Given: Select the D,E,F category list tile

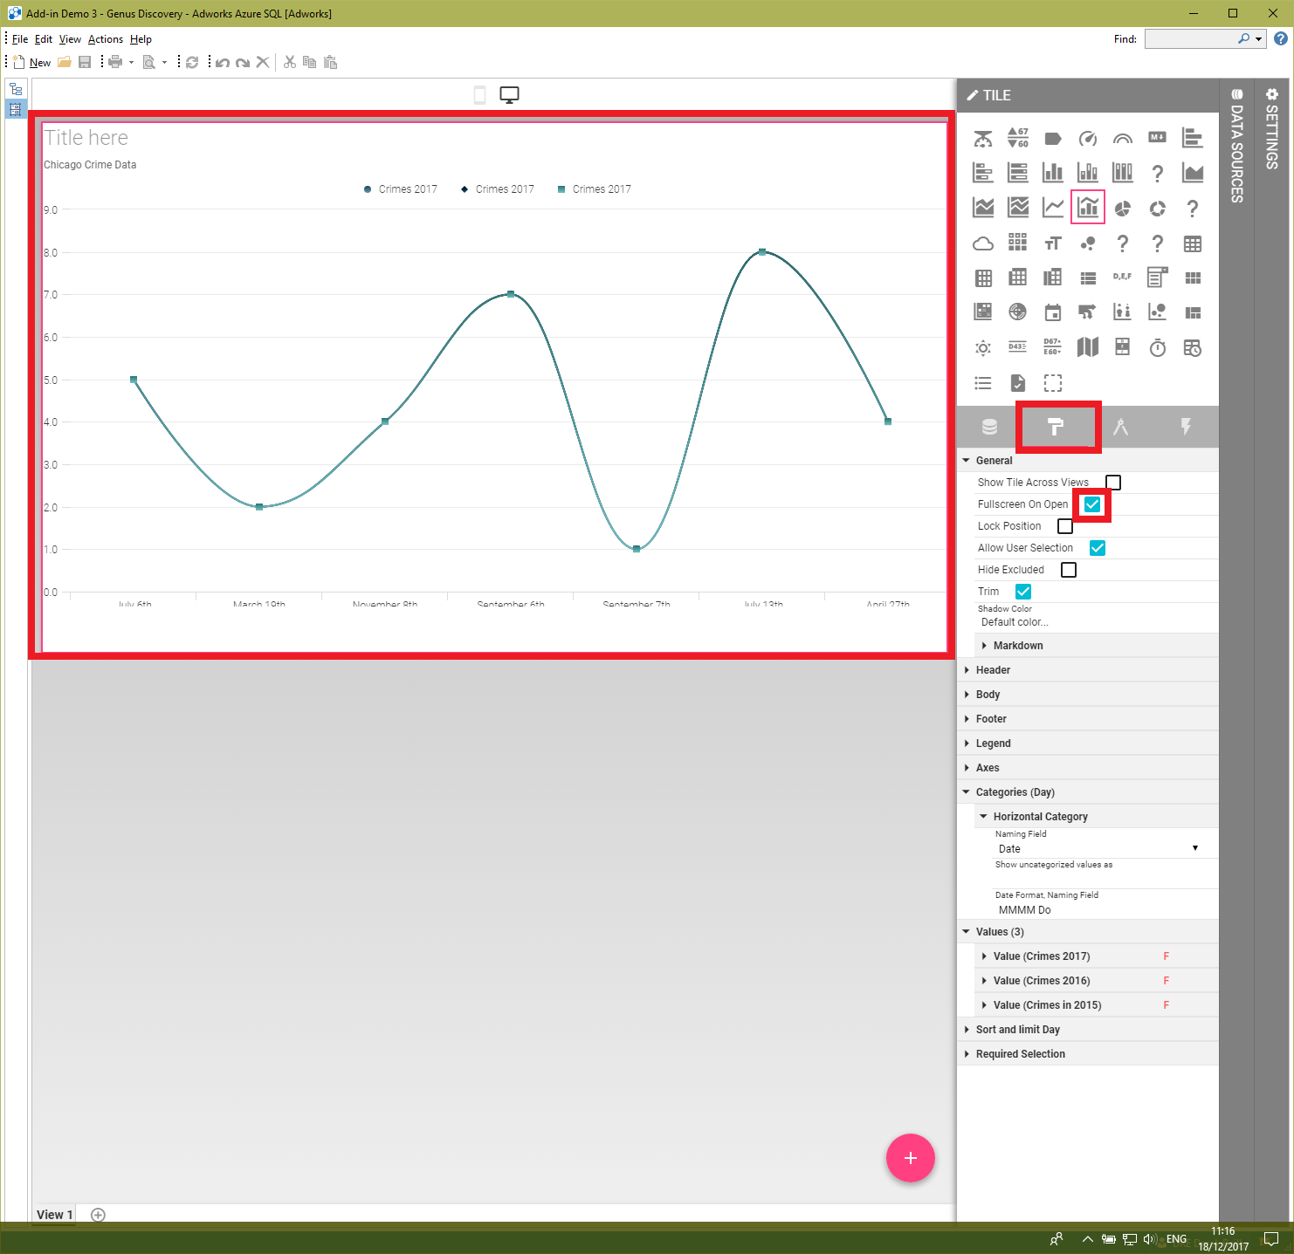Looking at the screenshot, I should pyautogui.click(x=1123, y=277).
